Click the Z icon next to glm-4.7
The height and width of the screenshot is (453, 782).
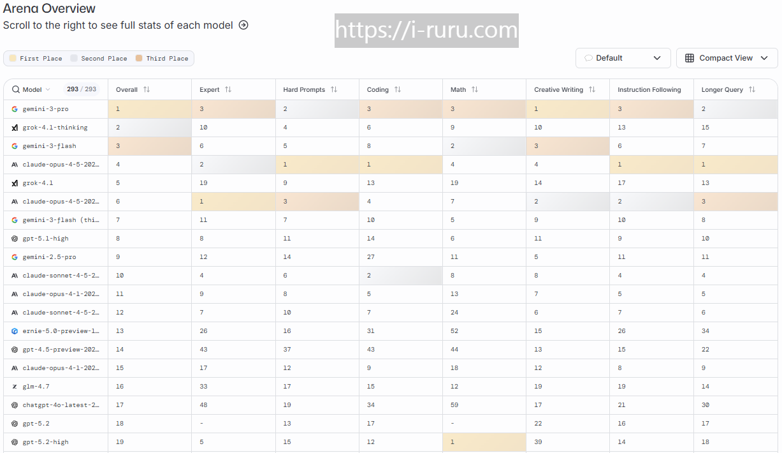pyautogui.click(x=15, y=387)
